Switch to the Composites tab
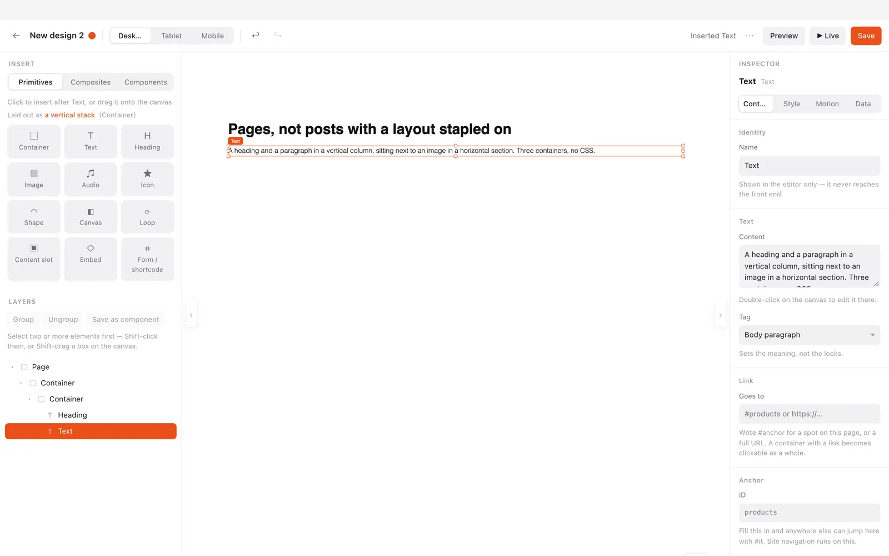The image size is (889, 556). 91,82
